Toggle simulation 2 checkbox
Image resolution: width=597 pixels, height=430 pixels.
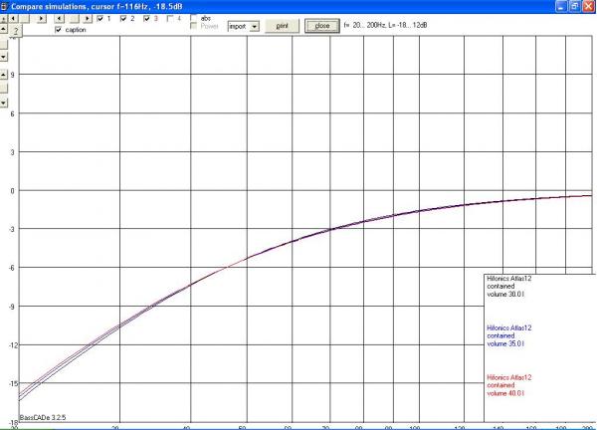click(x=121, y=19)
